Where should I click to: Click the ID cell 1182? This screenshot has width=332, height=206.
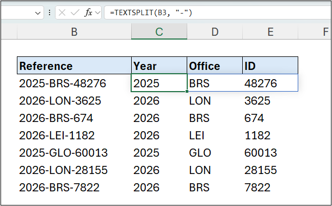pyautogui.click(x=270, y=135)
